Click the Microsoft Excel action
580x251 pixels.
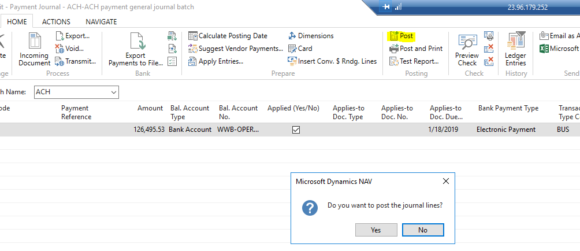coord(559,49)
